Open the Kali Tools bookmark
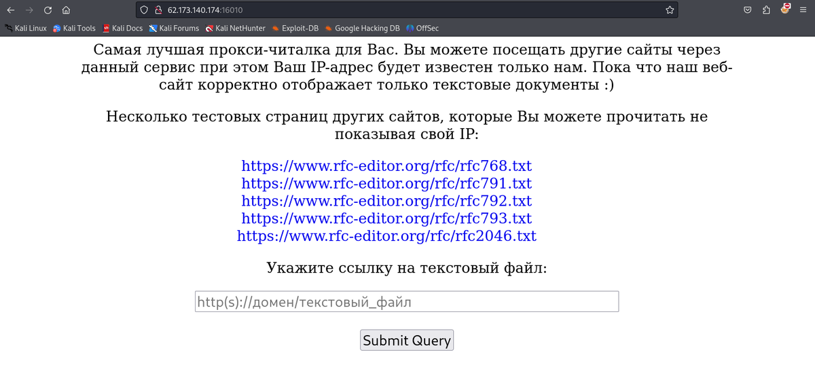 tap(75, 28)
